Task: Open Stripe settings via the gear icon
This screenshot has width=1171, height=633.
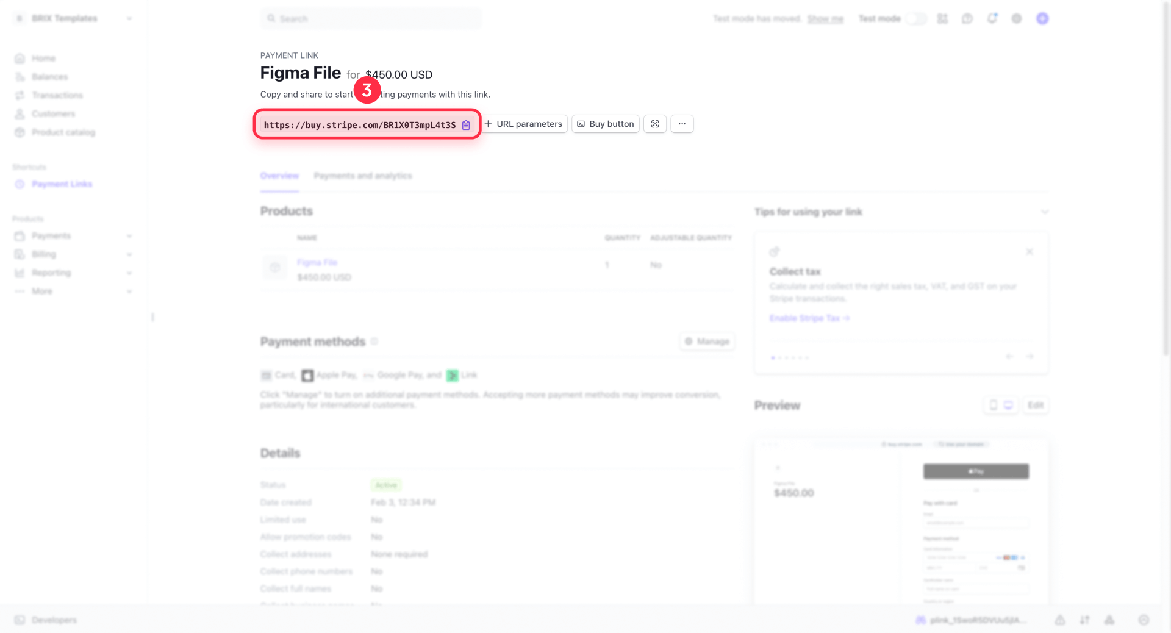Action: pos(1017,18)
